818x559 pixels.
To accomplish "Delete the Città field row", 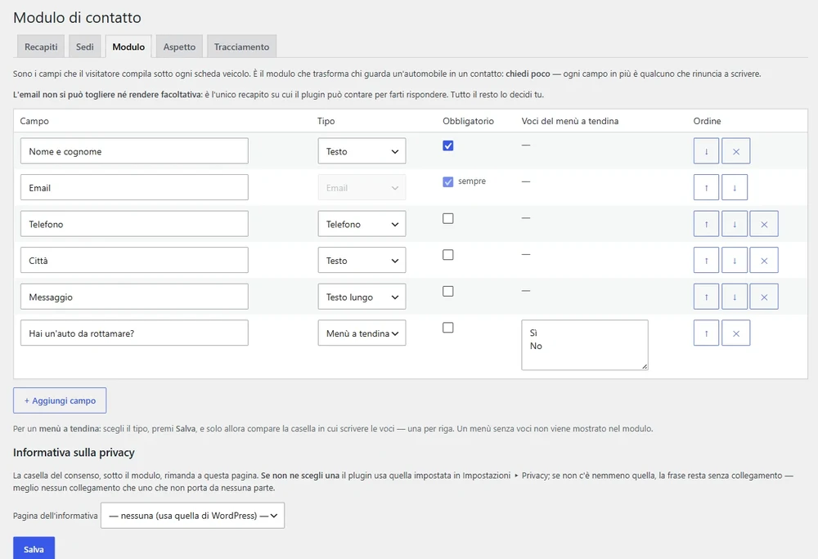I will click(764, 261).
